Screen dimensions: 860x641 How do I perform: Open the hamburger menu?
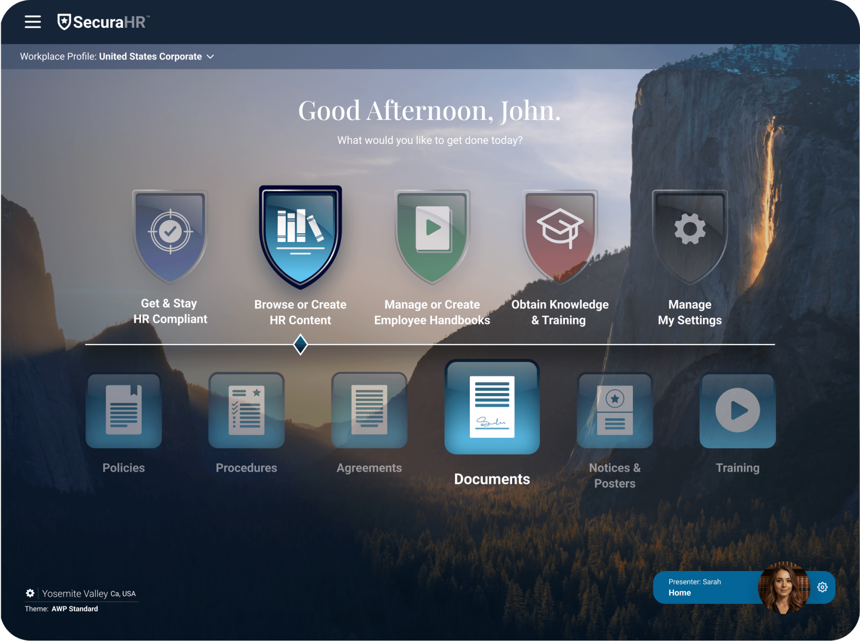(33, 22)
